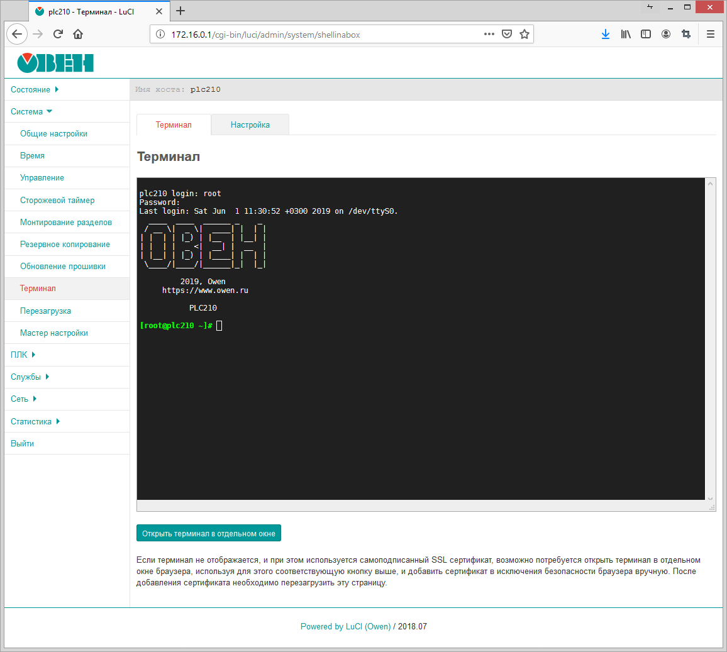This screenshot has width=727, height=652.
Task: Bookmark this page with star icon
Action: coord(524,35)
